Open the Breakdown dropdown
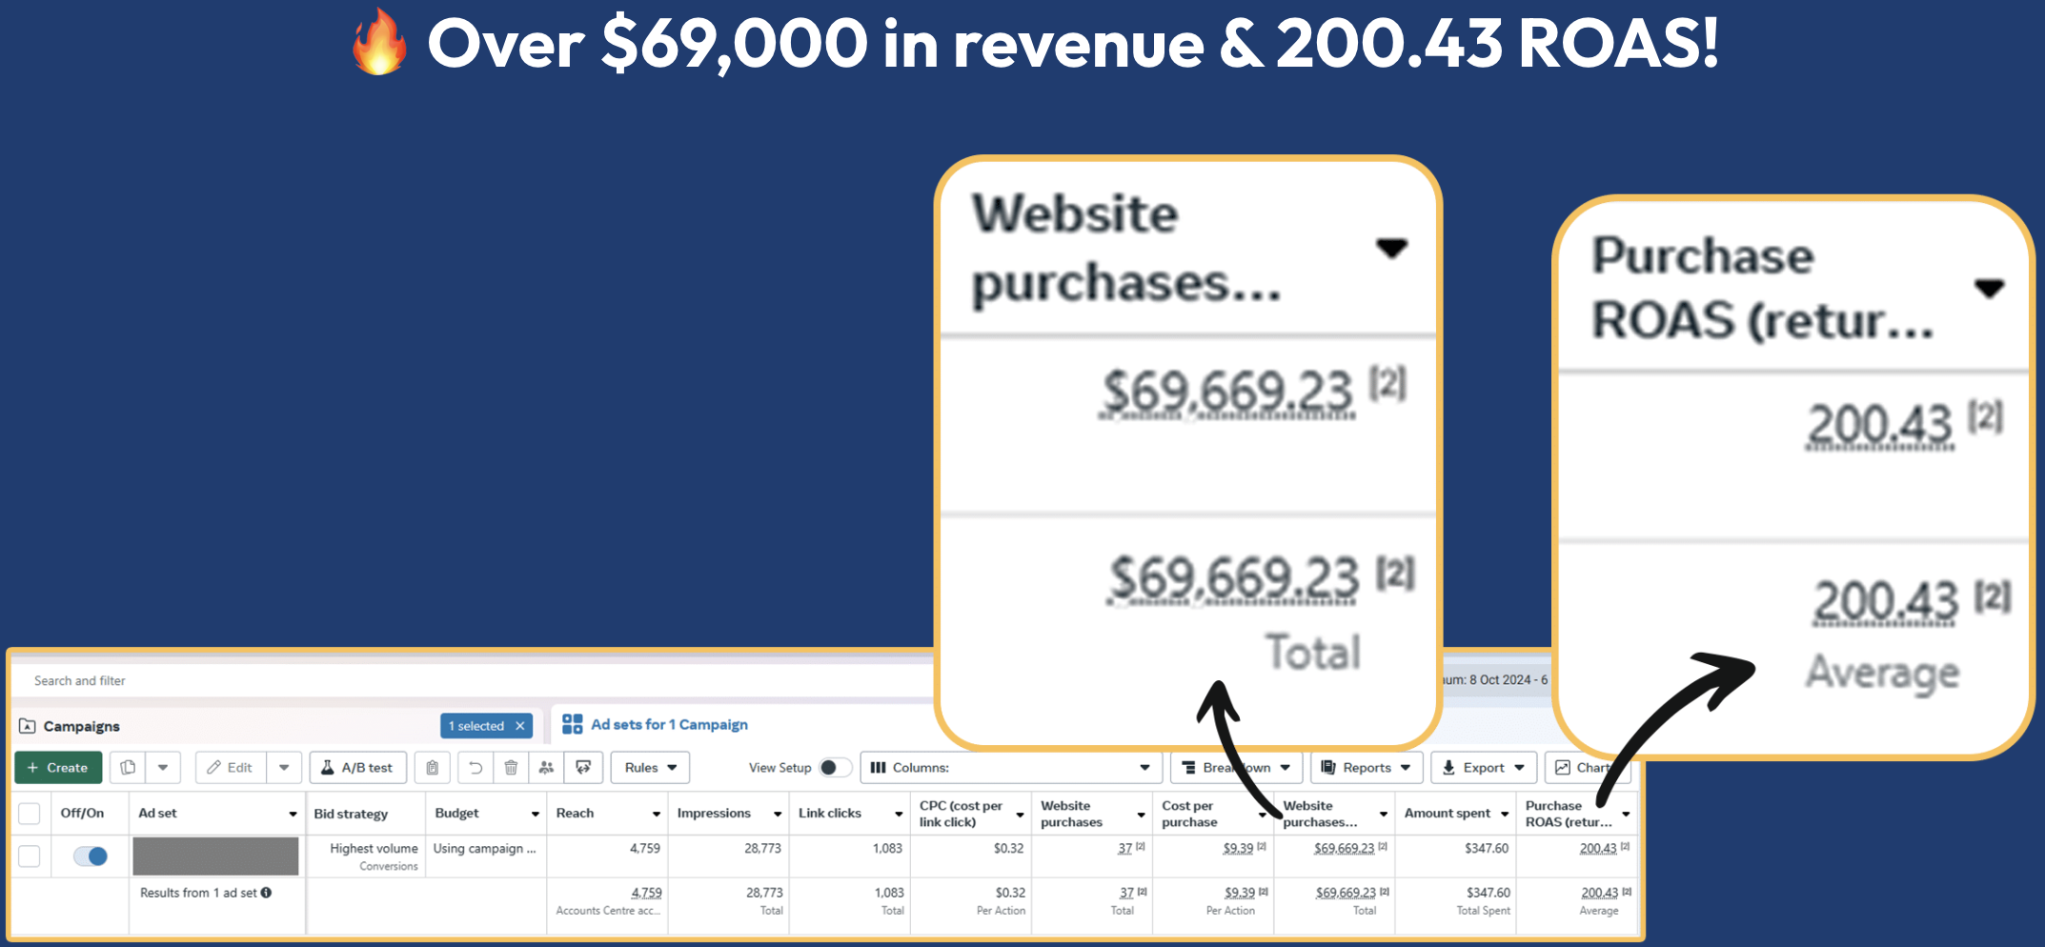The height and width of the screenshot is (947, 2045). click(x=1236, y=768)
